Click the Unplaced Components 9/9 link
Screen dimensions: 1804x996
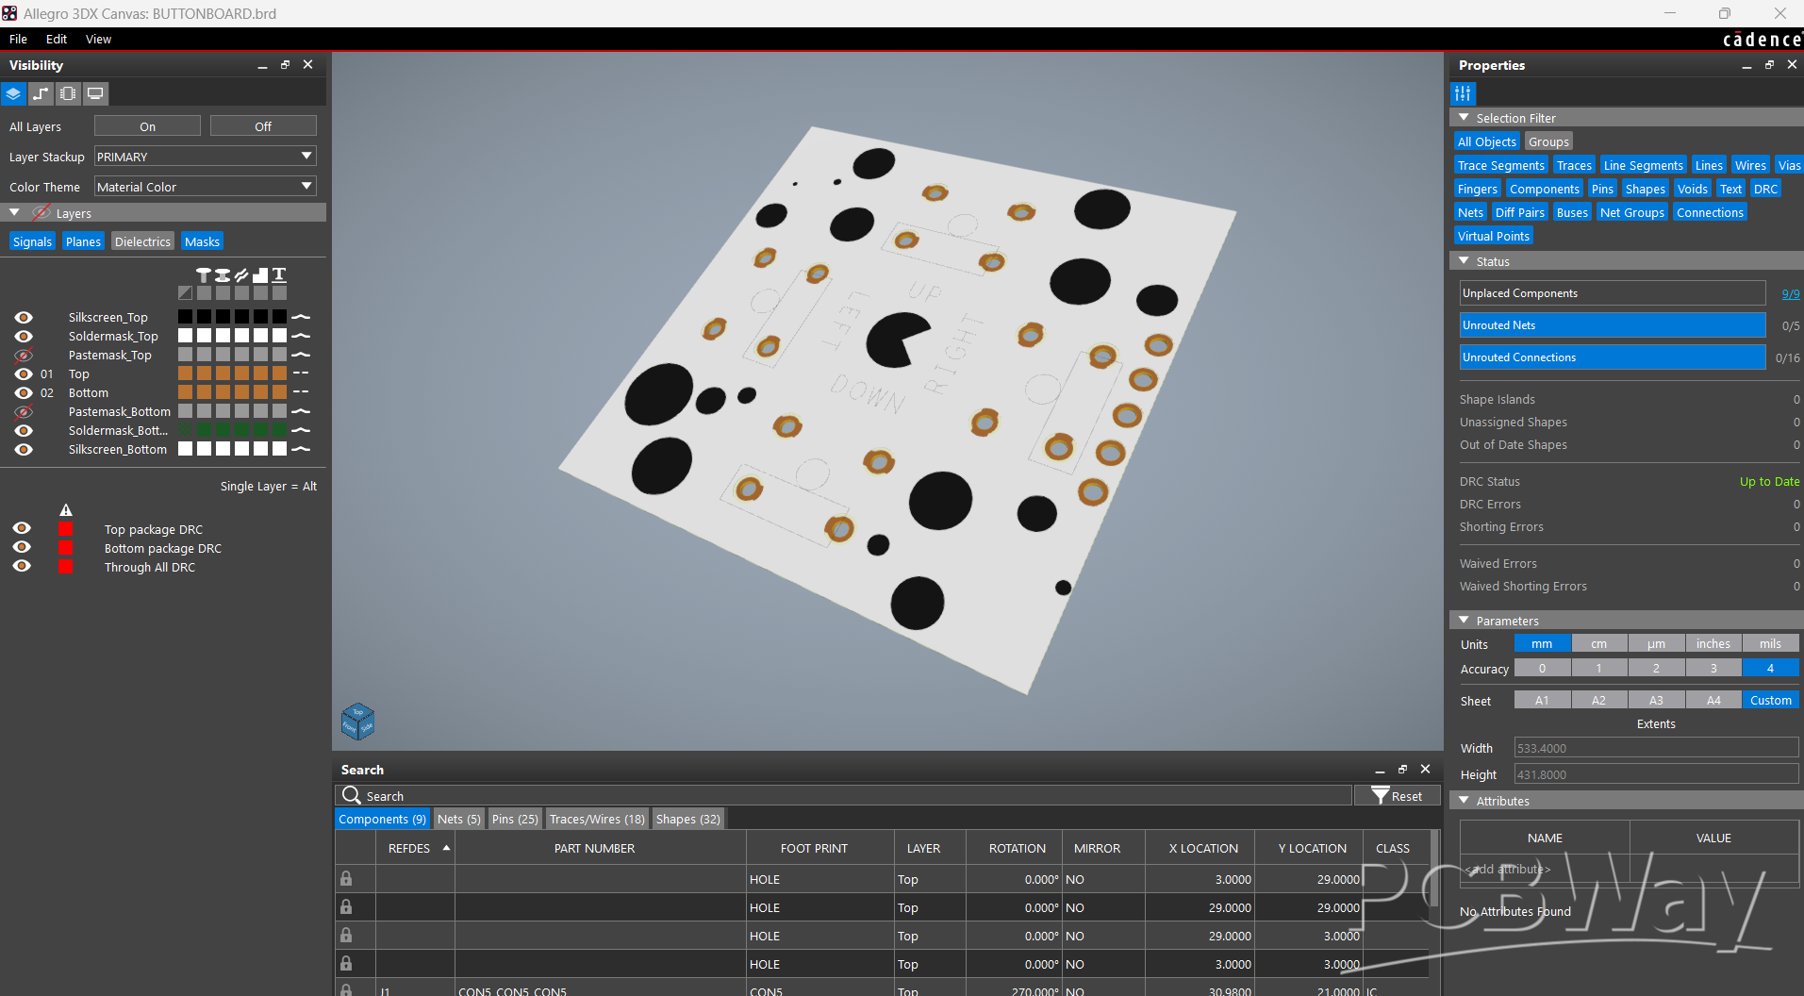[1789, 293]
